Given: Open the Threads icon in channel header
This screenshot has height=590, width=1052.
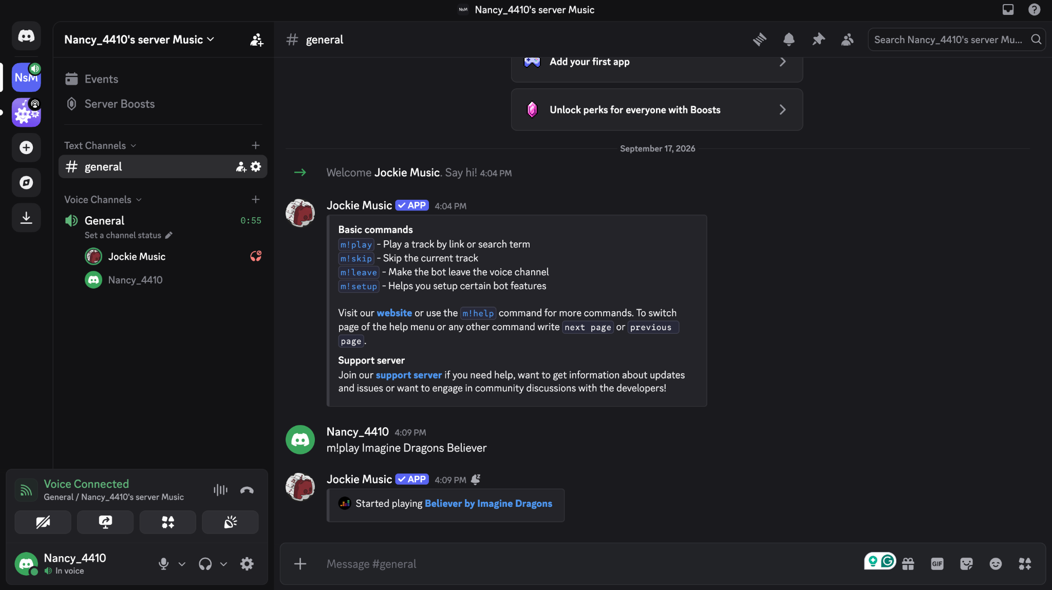Looking at the screenshot, I should [x=760, y=40].
